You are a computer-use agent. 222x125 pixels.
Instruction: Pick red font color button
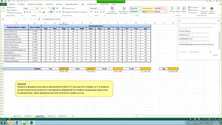pos(44,12)
